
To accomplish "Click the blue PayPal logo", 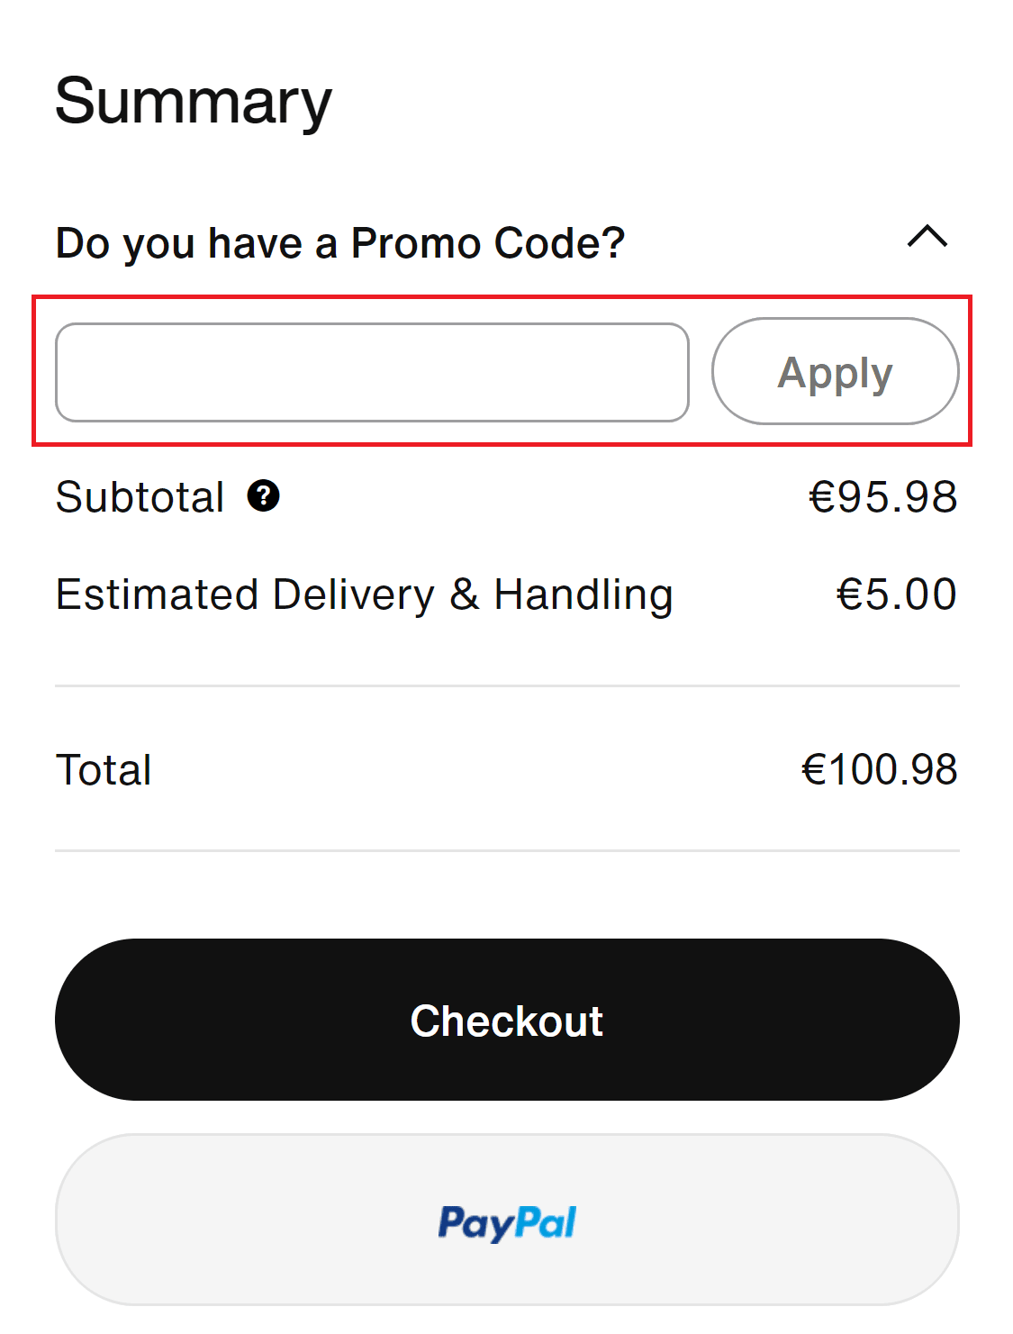I will (x=507, y=1223).
